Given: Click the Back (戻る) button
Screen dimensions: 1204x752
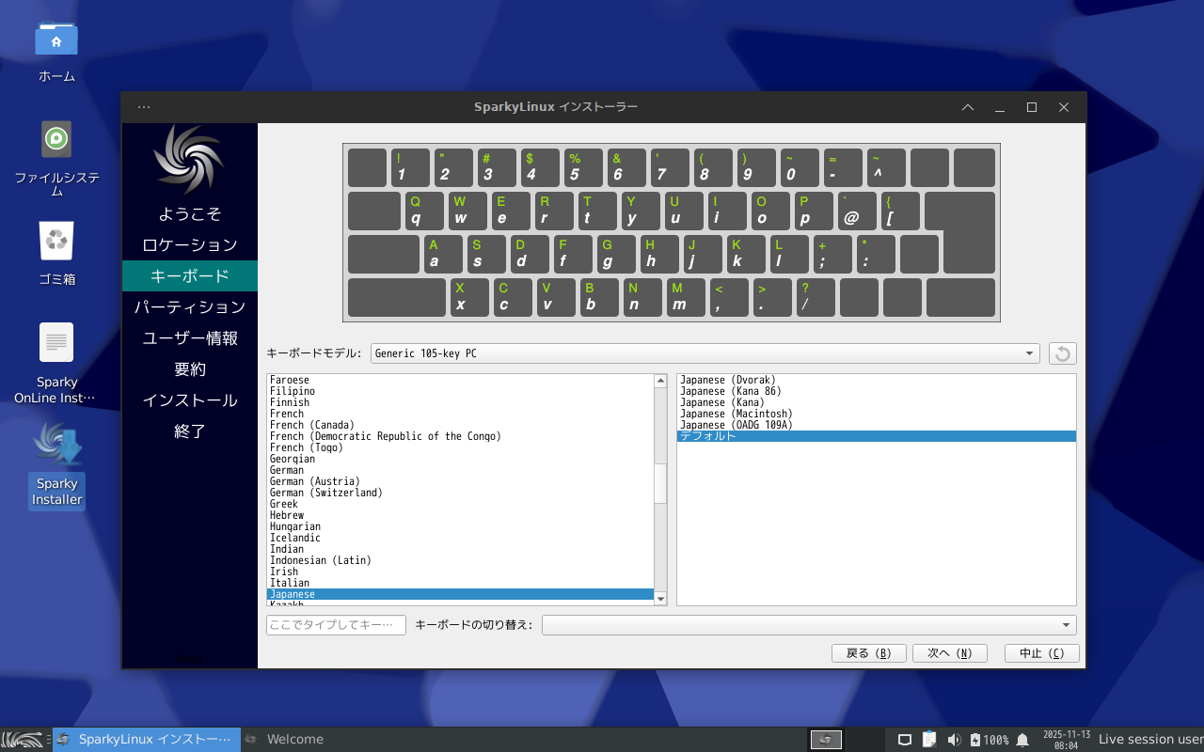Looking at the screenshot, I should (868, 653).
